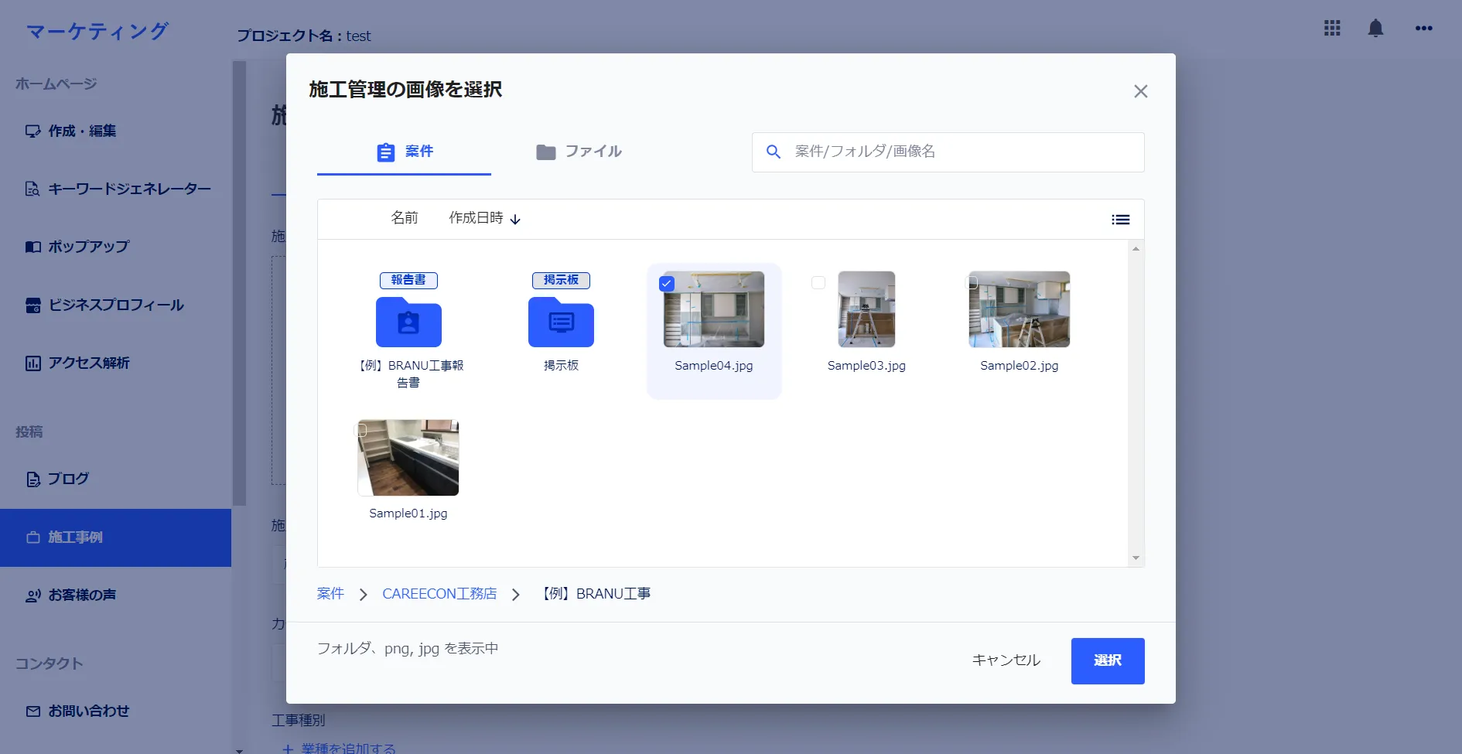
Task: Click file list scrollbar down arrow
Action: pos(1136,558)
